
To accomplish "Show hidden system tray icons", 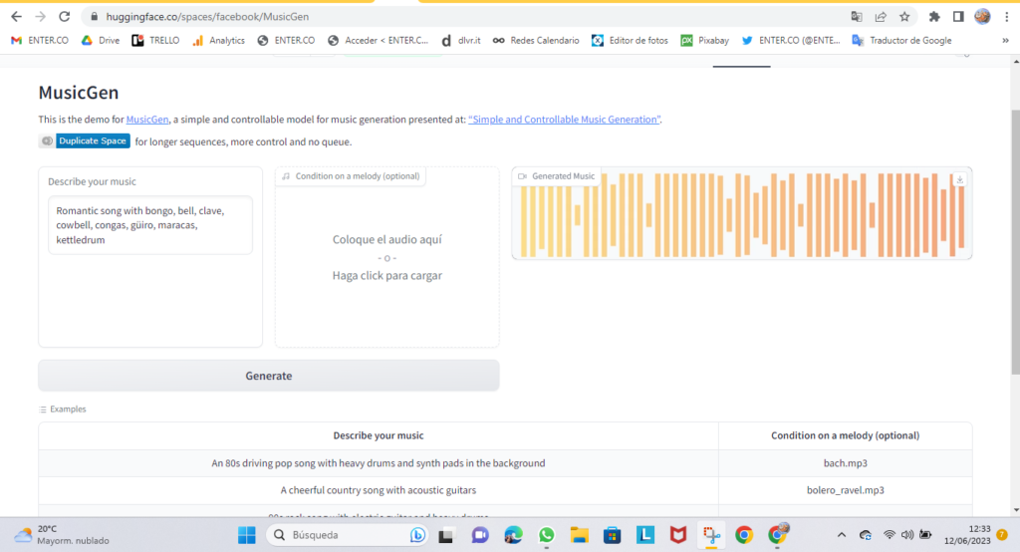I will [841, 535].
